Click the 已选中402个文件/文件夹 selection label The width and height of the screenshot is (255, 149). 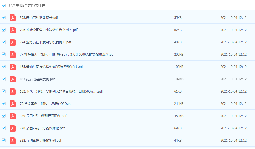pyautogui.click(x=27, y=5)
